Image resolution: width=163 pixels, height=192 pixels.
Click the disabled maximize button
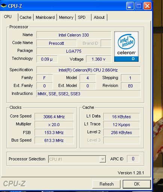pos(139,6)
